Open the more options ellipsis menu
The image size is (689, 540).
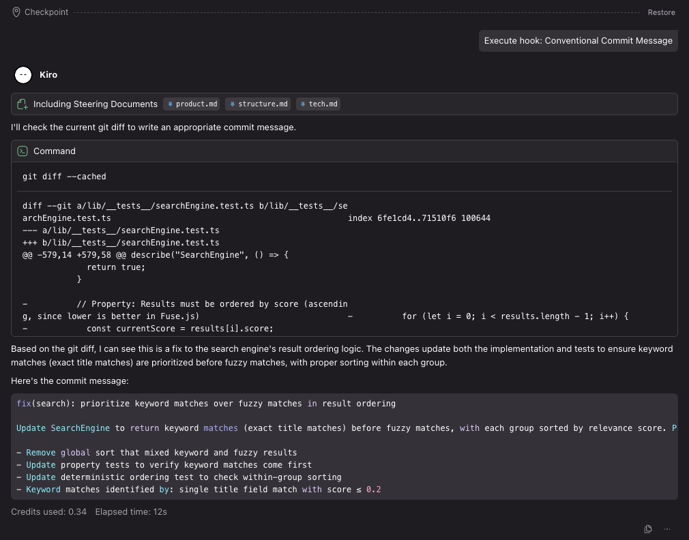[667, 529]
